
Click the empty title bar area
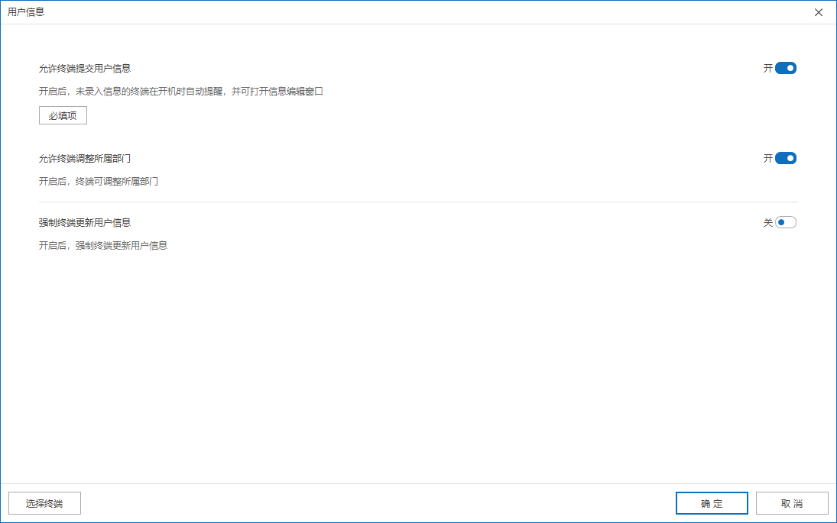click(x=420, y=12)
